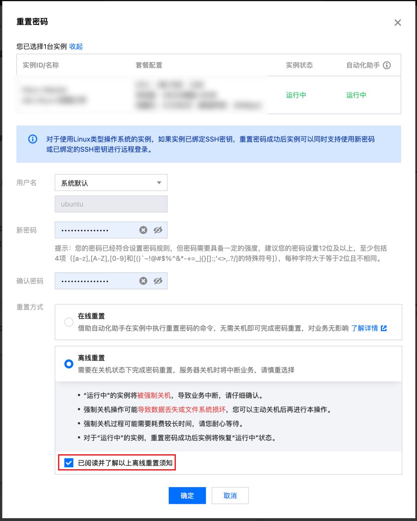Image resolution: width=417 pixels, height=521 pixels.
Task: Click the red 导致数据丢失或文件系统损坏 text
Action: [x=182, y=409]
